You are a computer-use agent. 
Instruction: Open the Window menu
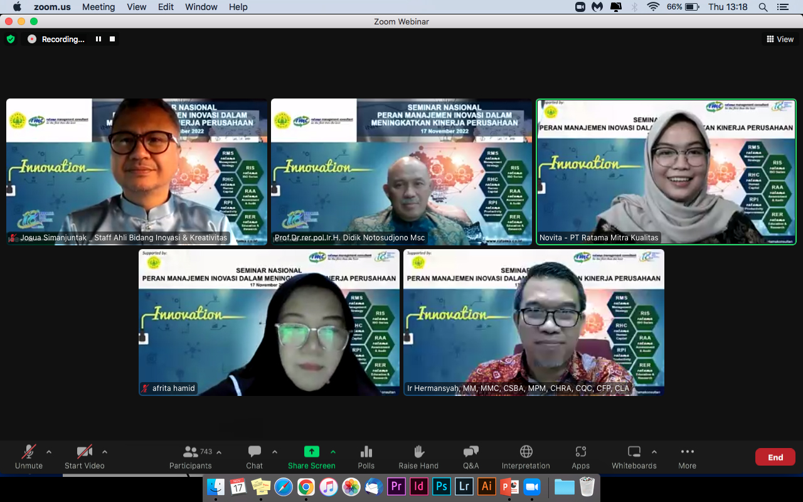(x=201, y=7)
